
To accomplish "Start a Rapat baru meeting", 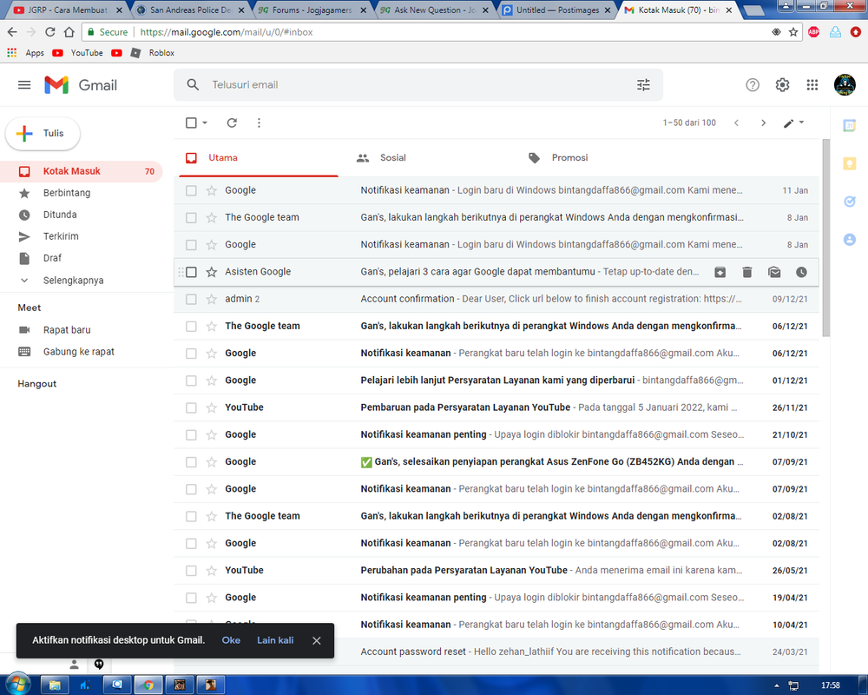I will click(67, 330).
